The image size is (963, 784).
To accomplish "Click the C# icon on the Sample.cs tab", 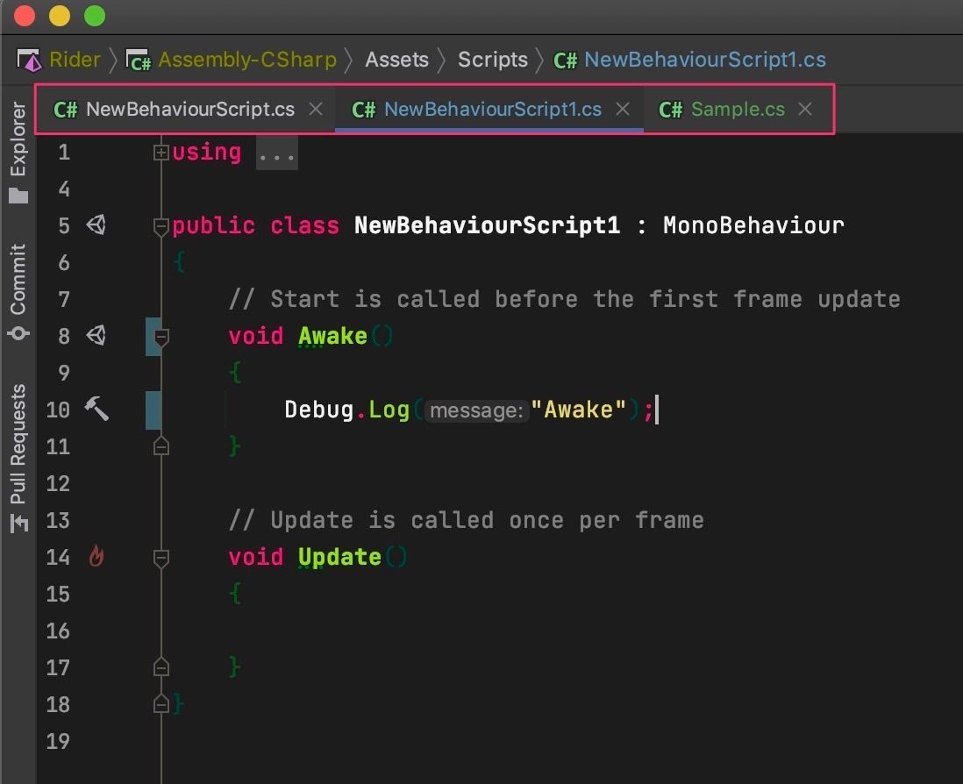I will click(671, 109).
